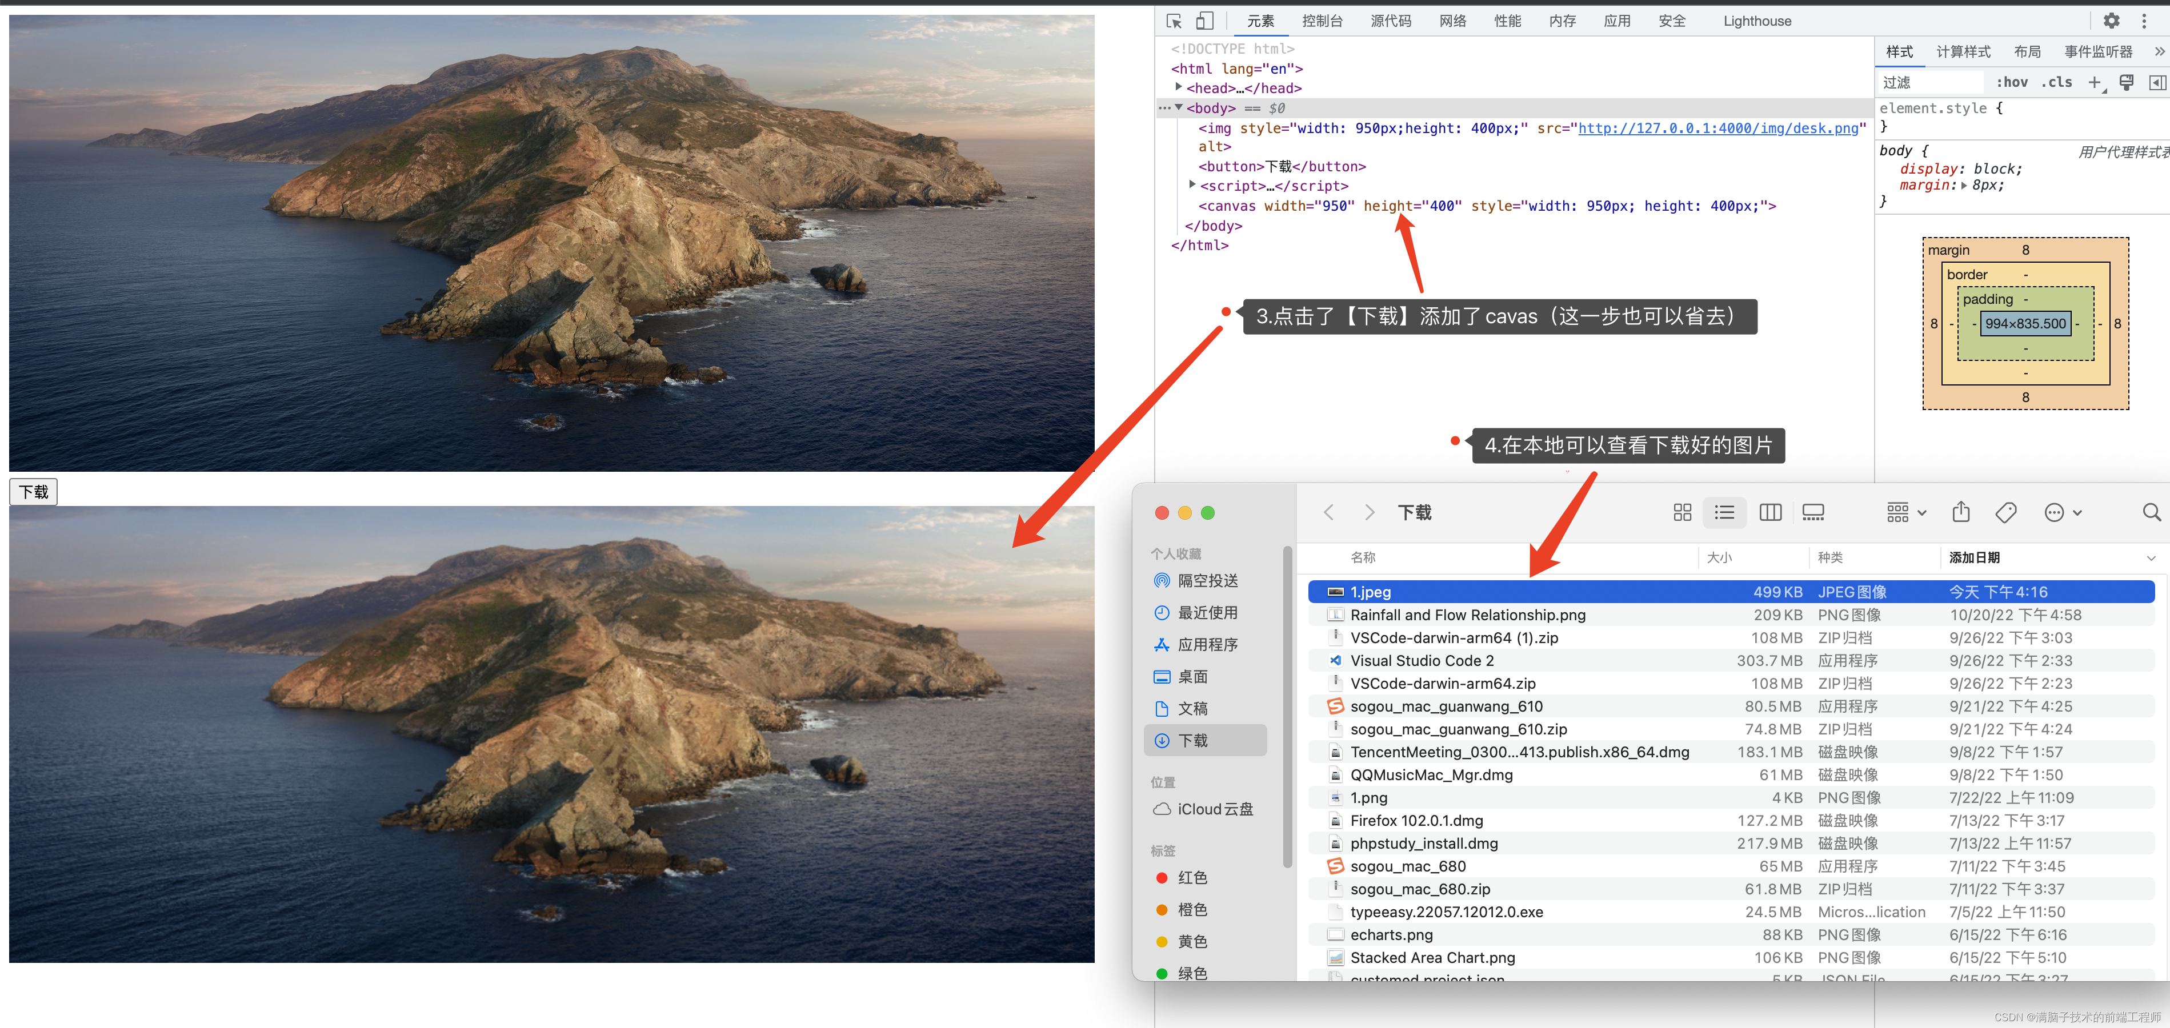Click the Finder tag icon
Viewport: 2170px width, 1028px height.
pyautogui.click(x=2007, y=513)
